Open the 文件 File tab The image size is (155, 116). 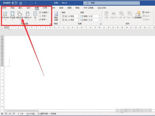[x=4, y=8]
